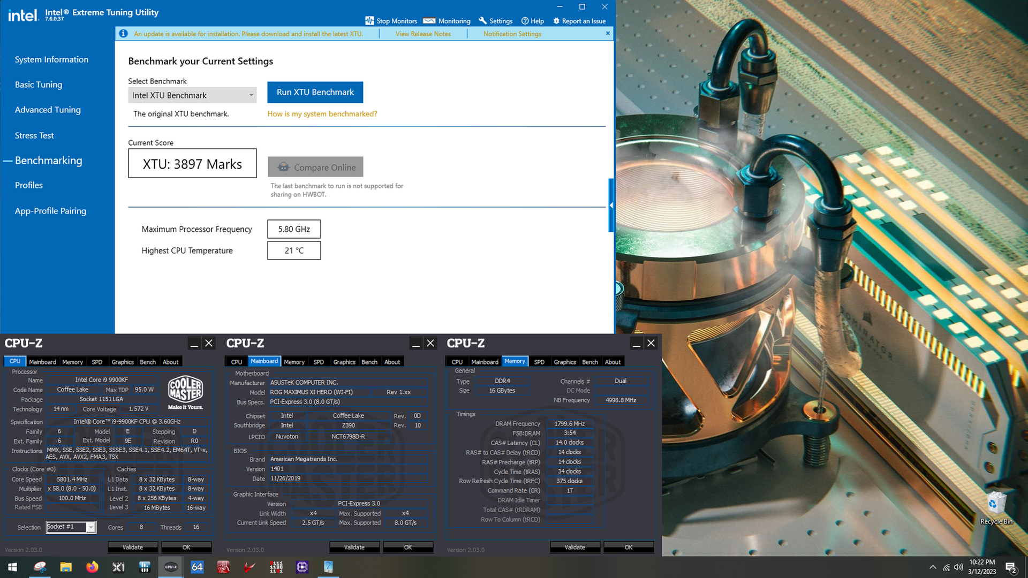
Task: Open the Socket #1 selection dropdown in CPU-Z
Action: (71, 527)
